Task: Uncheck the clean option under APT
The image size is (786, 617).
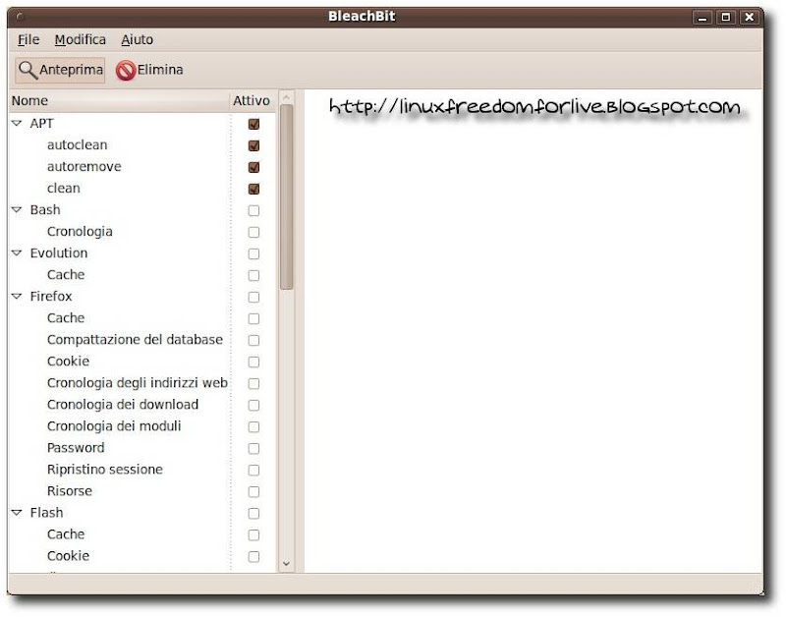Action: click(x=253, y=188)
